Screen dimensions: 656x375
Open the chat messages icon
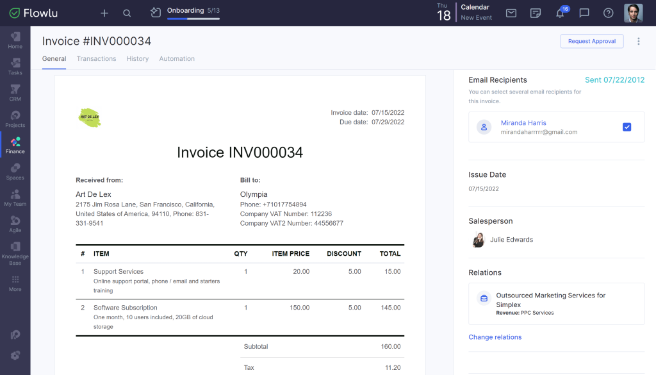click(584, 13)
